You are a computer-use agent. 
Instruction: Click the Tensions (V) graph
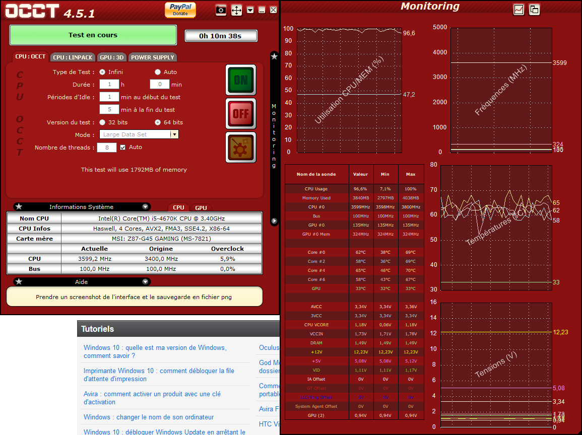[496, 365]
